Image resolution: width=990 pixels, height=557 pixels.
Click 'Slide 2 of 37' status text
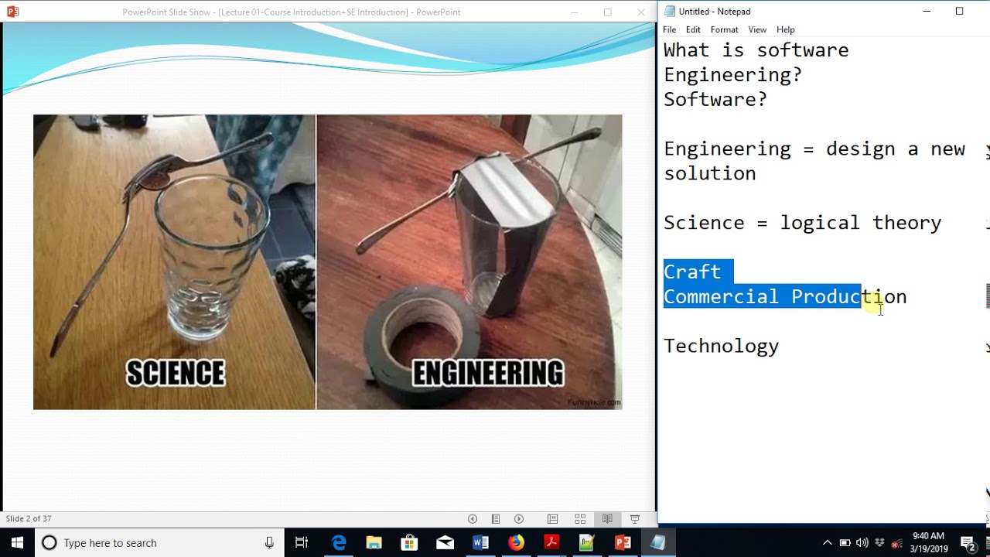coord(29,519)
